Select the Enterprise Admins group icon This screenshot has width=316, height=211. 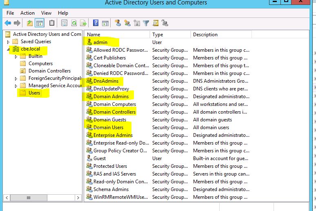89,135
